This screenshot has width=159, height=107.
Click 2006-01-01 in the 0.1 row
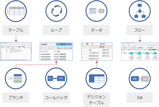point(105,53)
